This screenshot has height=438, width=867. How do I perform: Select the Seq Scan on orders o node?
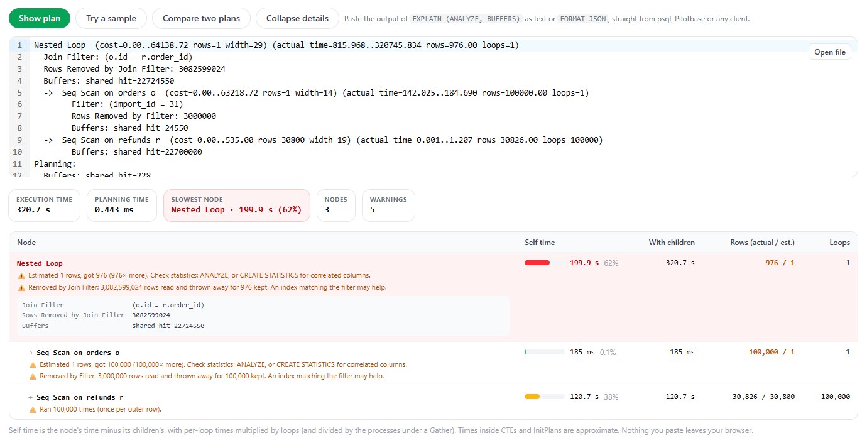pos(78,353)
